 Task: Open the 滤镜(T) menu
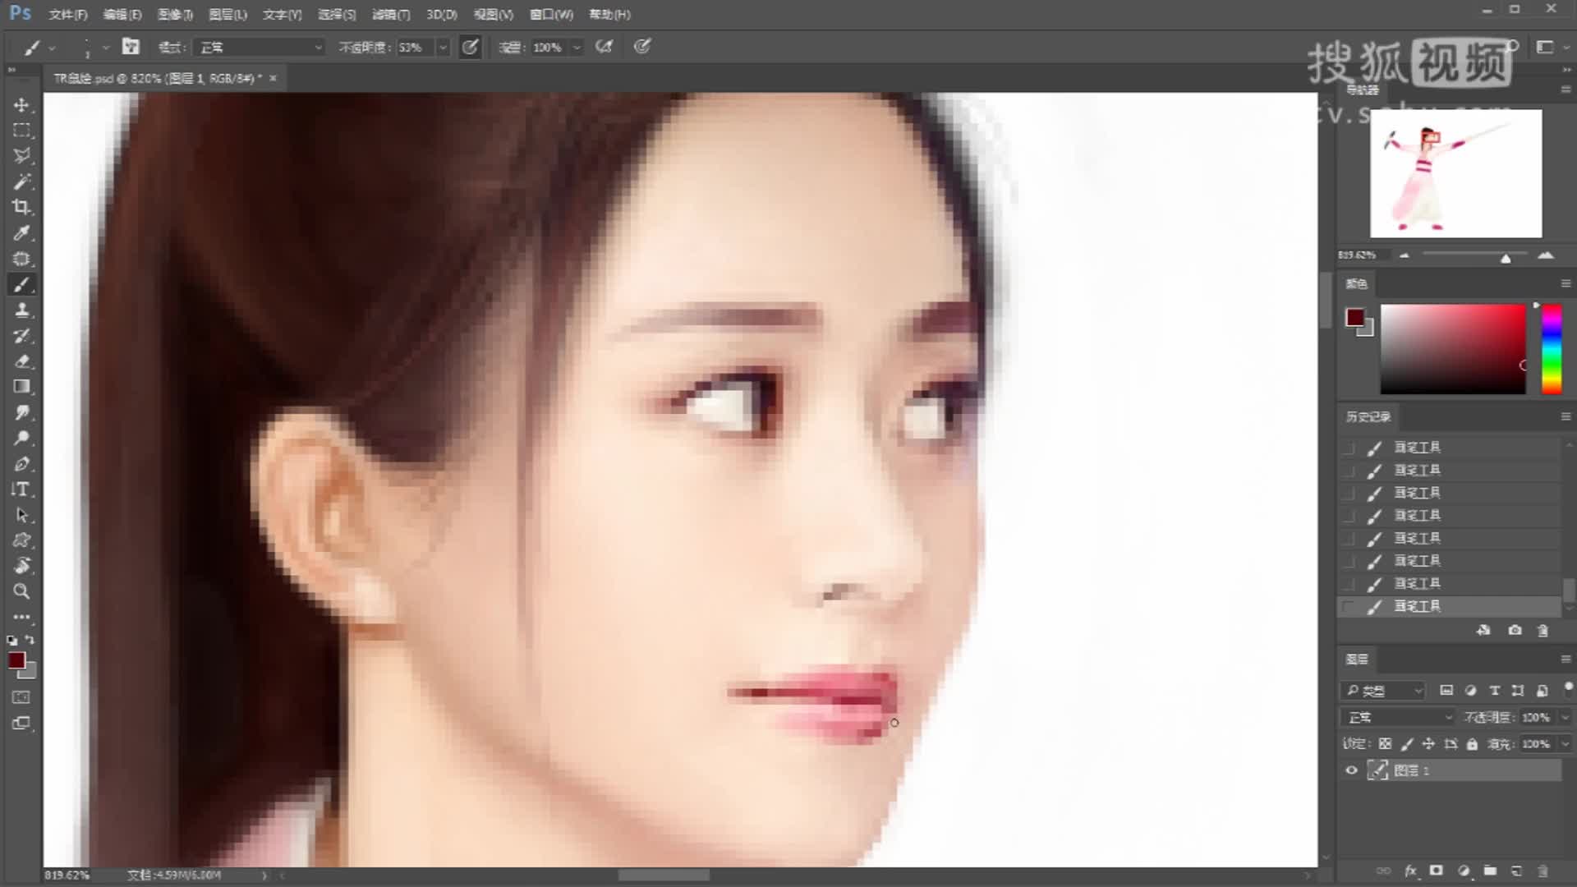391,14
